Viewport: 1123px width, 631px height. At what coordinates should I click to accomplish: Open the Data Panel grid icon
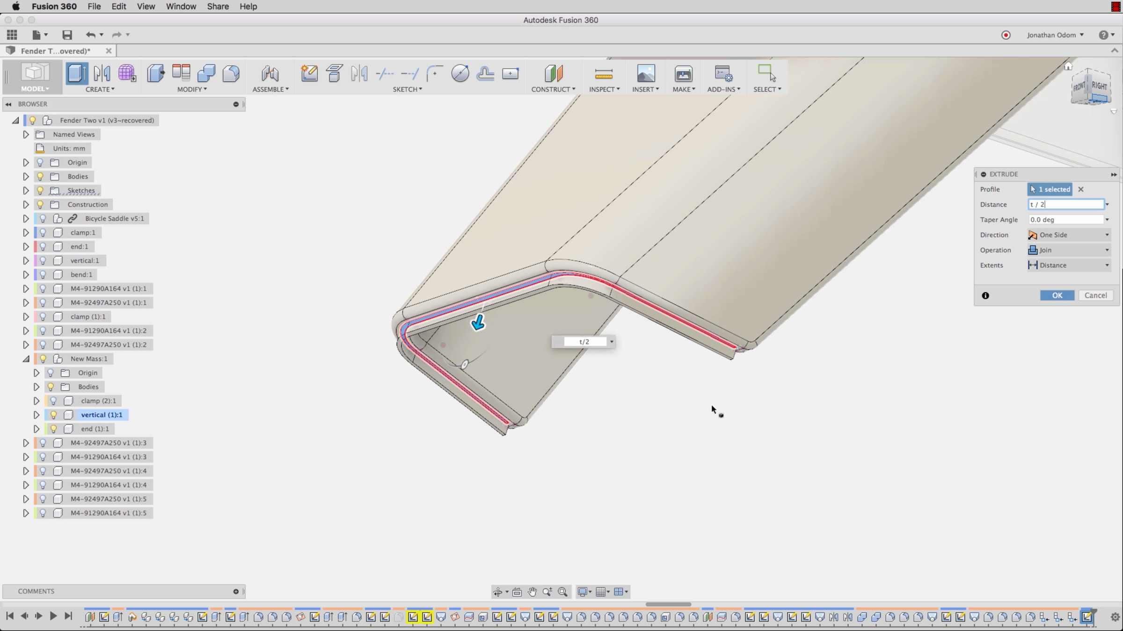[12, 35]
